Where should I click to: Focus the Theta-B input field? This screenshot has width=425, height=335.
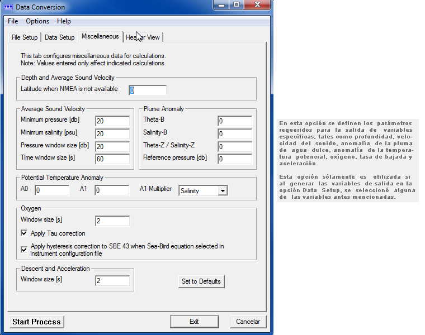(234, 121)
